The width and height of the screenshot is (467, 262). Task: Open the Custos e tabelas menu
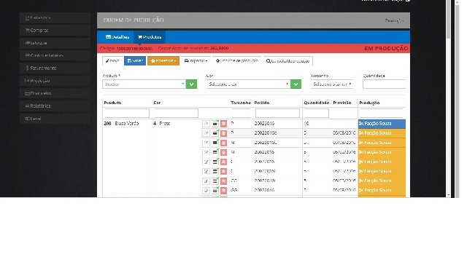pyautogui.click(x=55, y=55)
